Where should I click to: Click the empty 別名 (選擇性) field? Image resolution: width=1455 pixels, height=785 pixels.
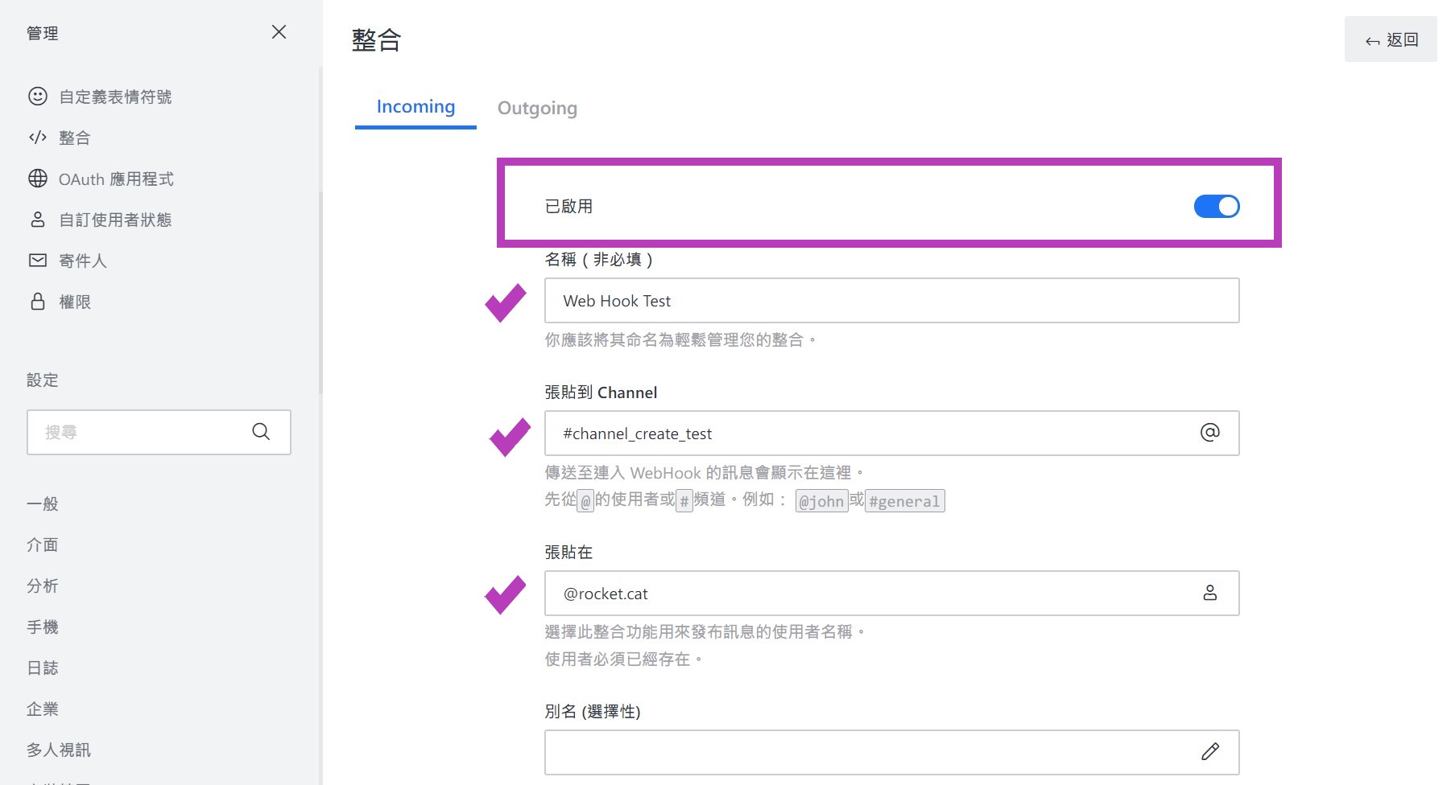coord(891,753)
